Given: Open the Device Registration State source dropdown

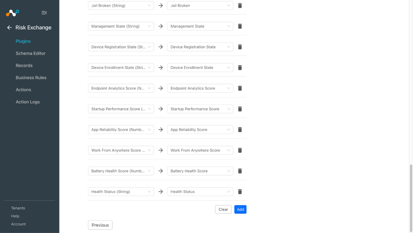Looking at the screenshot, I should (121, 47).
